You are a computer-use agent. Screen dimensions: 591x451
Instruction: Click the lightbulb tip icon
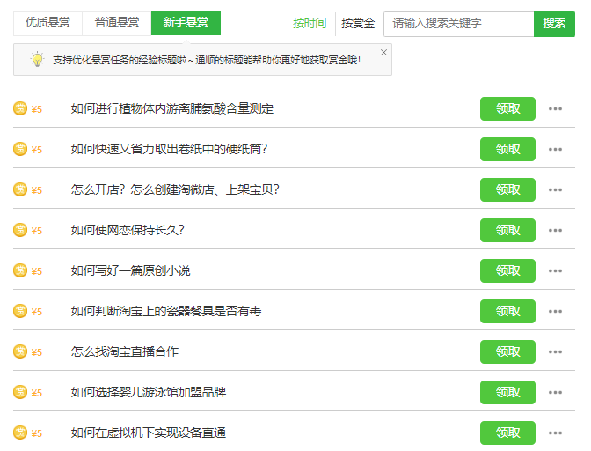click(x=37, y=59)
